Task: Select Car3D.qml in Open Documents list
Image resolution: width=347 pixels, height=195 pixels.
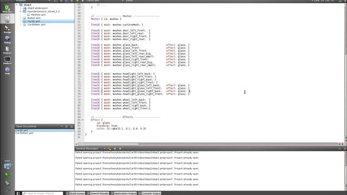Action: tap(44, 131)
